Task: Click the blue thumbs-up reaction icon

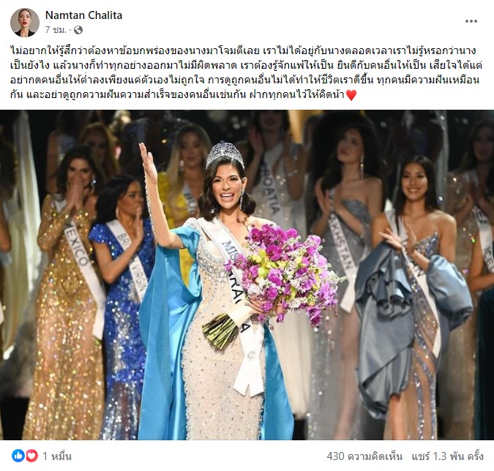Action: (18, 456)
